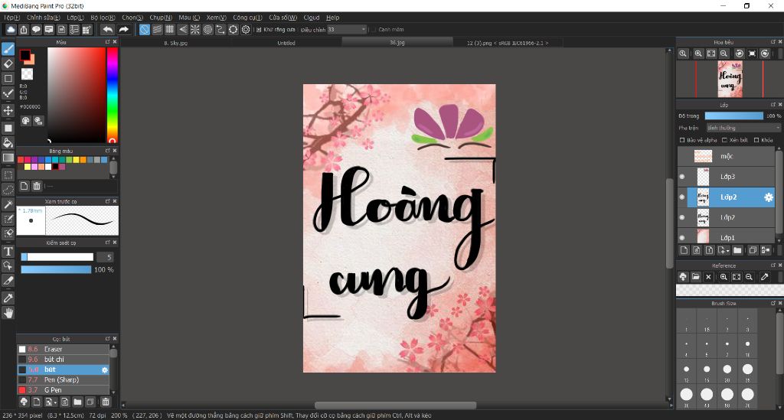This screenshot has height=420, width=784.
Task: Zoom out on the navigator preview
Action: 724,54
